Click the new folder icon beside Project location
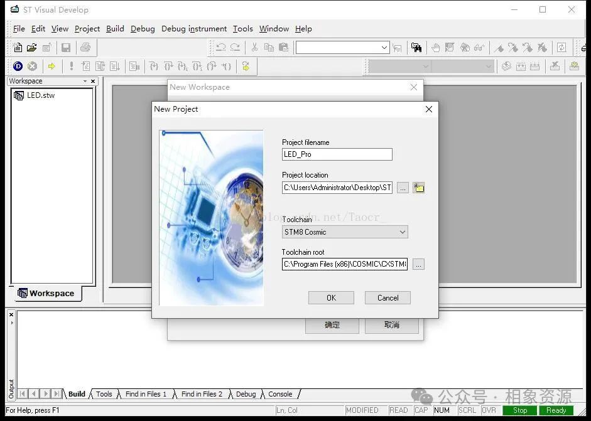 [x=418, y=188]
